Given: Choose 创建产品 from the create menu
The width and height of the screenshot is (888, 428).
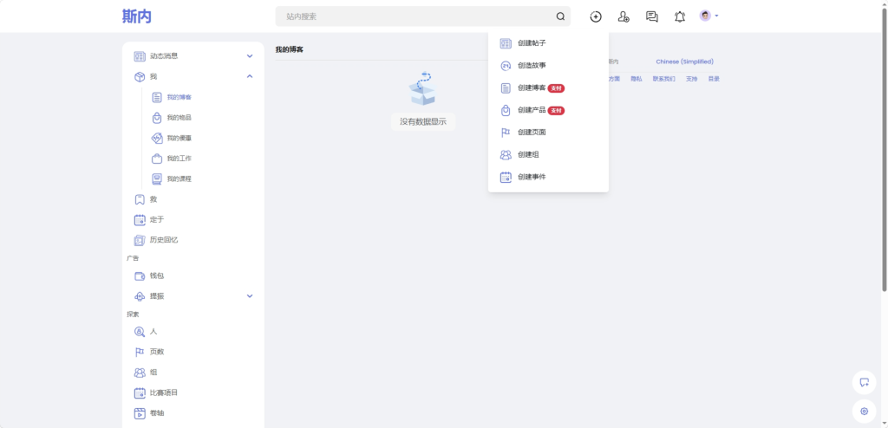Looking at the screenshot, I should coord(548,110).
